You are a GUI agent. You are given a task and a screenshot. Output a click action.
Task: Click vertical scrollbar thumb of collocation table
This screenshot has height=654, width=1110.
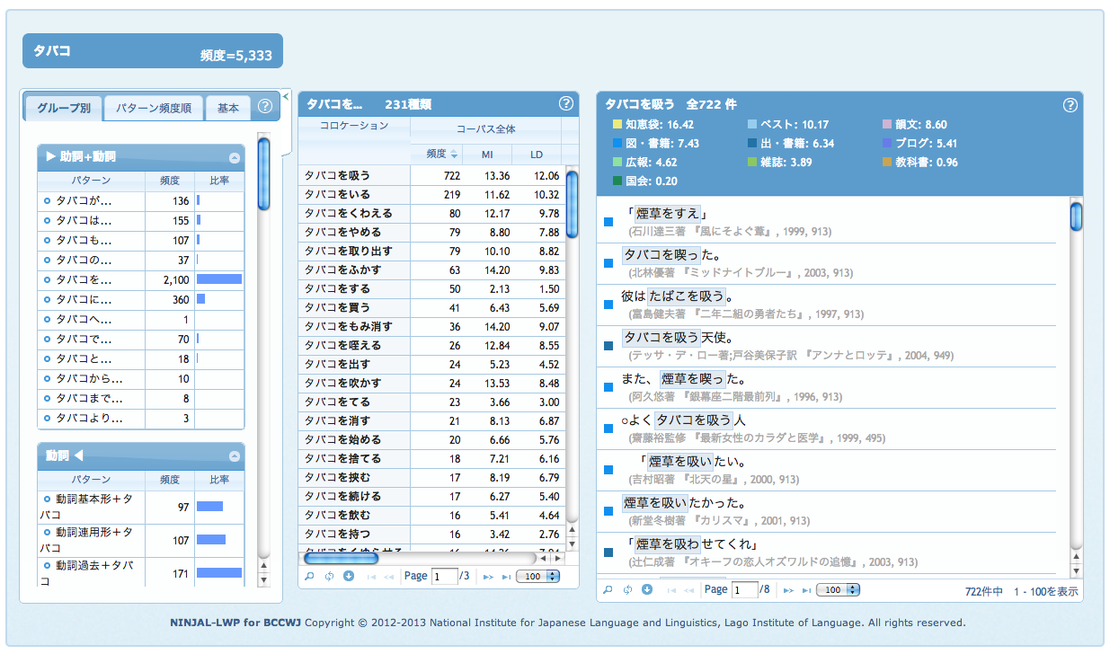(572, 203)
